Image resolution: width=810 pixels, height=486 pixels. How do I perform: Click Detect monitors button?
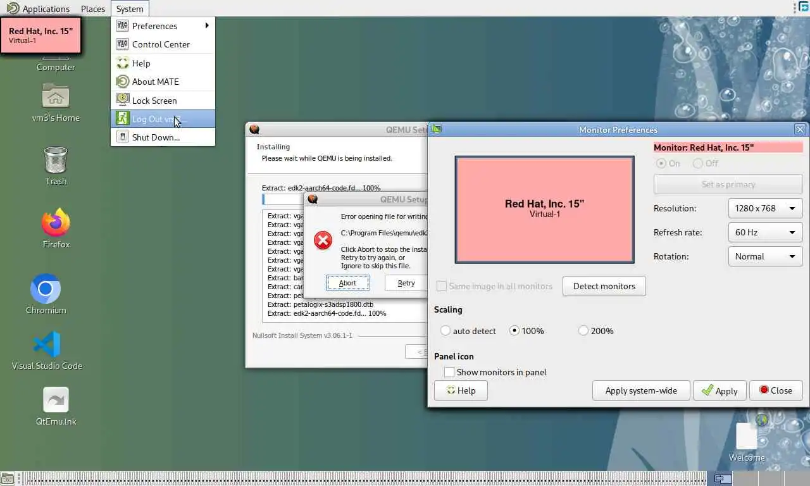[x=604, y=286]
